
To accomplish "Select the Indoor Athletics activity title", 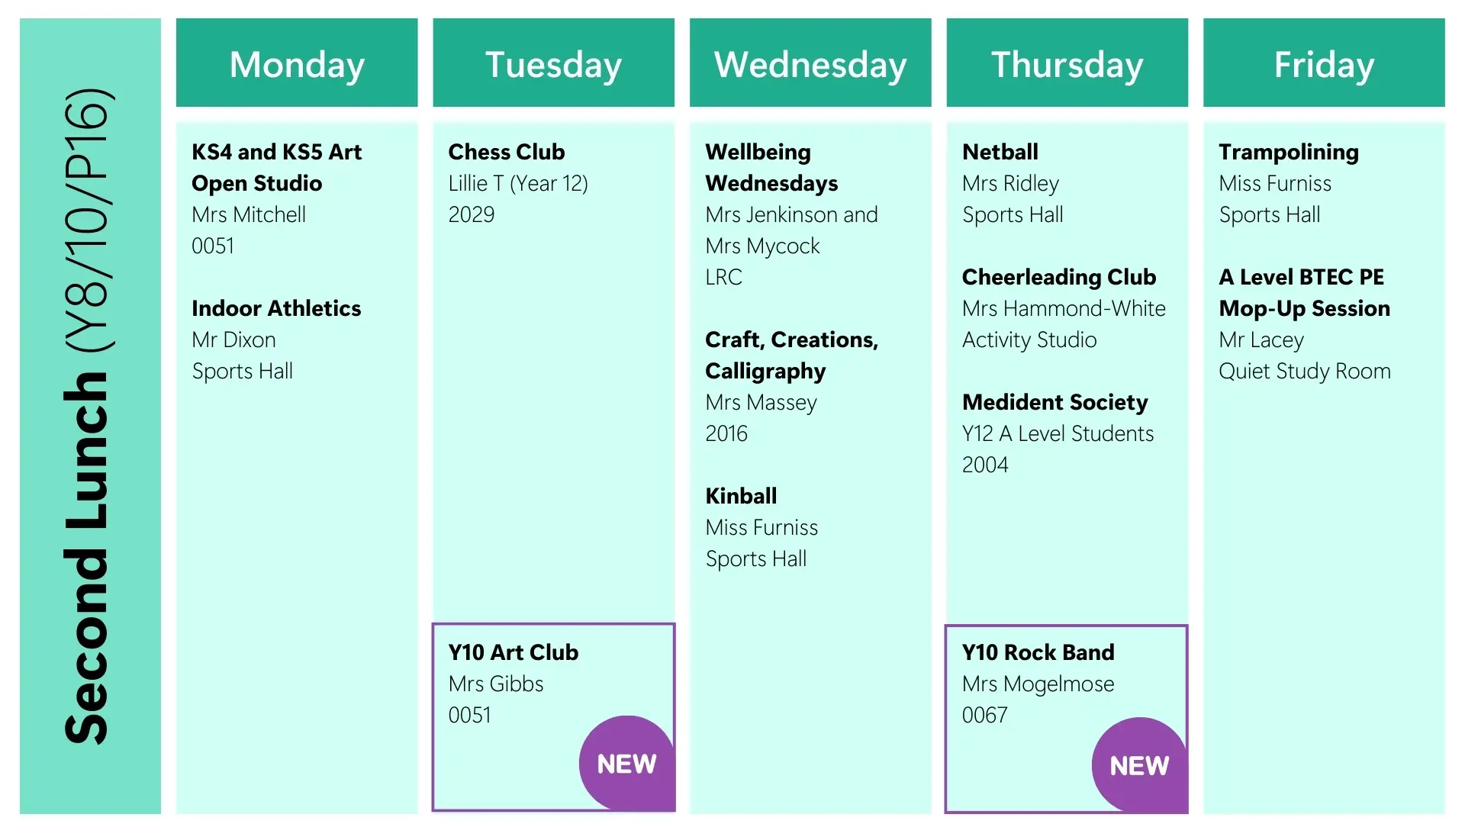I will pyautogui.click(x=276, y=308).
